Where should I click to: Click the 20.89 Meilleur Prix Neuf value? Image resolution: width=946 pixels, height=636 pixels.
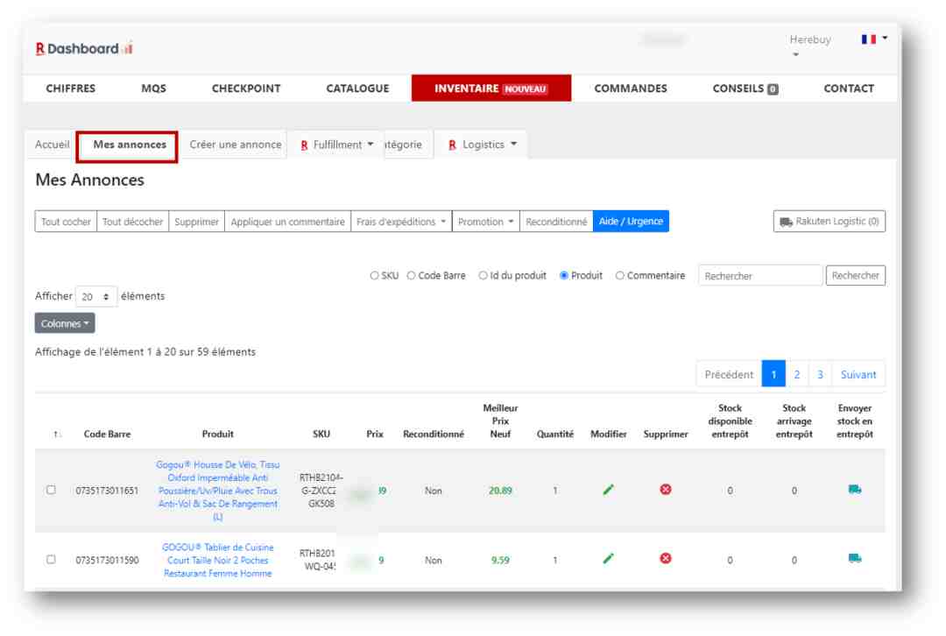click(x=500, y=491)
